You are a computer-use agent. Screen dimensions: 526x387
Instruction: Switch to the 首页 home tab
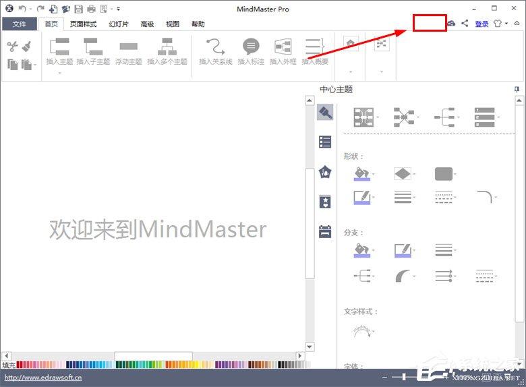[51, 24]
